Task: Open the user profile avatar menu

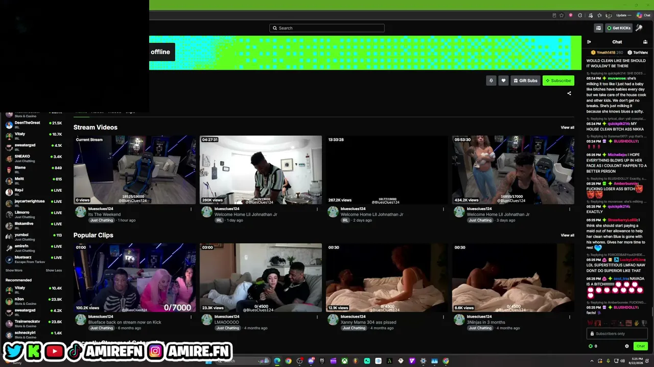Action: pyautogui.click(x=639, y=28)
